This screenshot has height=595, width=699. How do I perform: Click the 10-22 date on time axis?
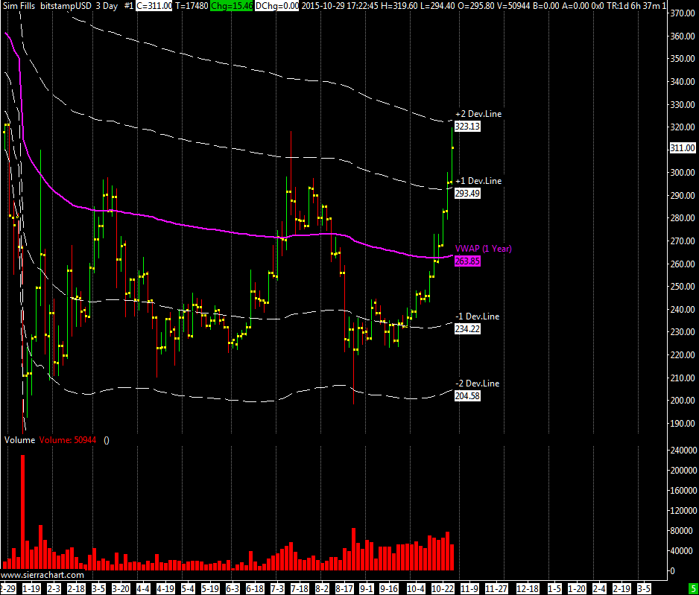click(x=443, y=588)
